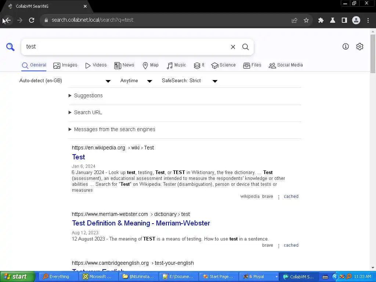Click the on-screen keyboard taskbar icon
The image size is (376, 282).
click(325, 277)
